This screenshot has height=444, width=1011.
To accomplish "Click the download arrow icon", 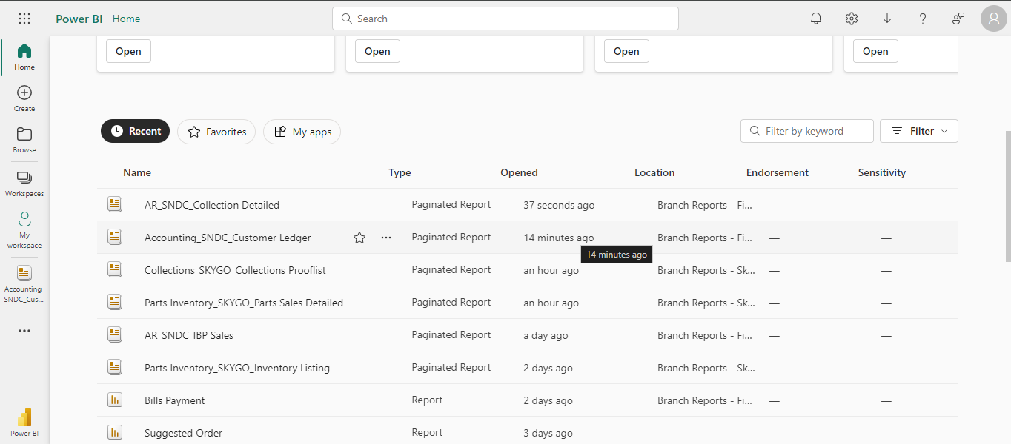I will click(887, 18).
